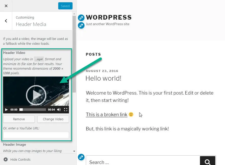Click the Hide Controls collapse arrow icon
Image resolution: width=225 pixels, height=165 pixels.
click(x=6, y=159)
